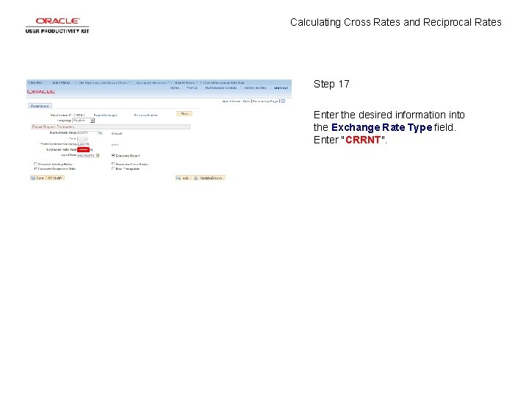Open Set Up Financials/Supply Chain breadcrumb
Screen dimensions: 529x397
[x=104, y=82]
